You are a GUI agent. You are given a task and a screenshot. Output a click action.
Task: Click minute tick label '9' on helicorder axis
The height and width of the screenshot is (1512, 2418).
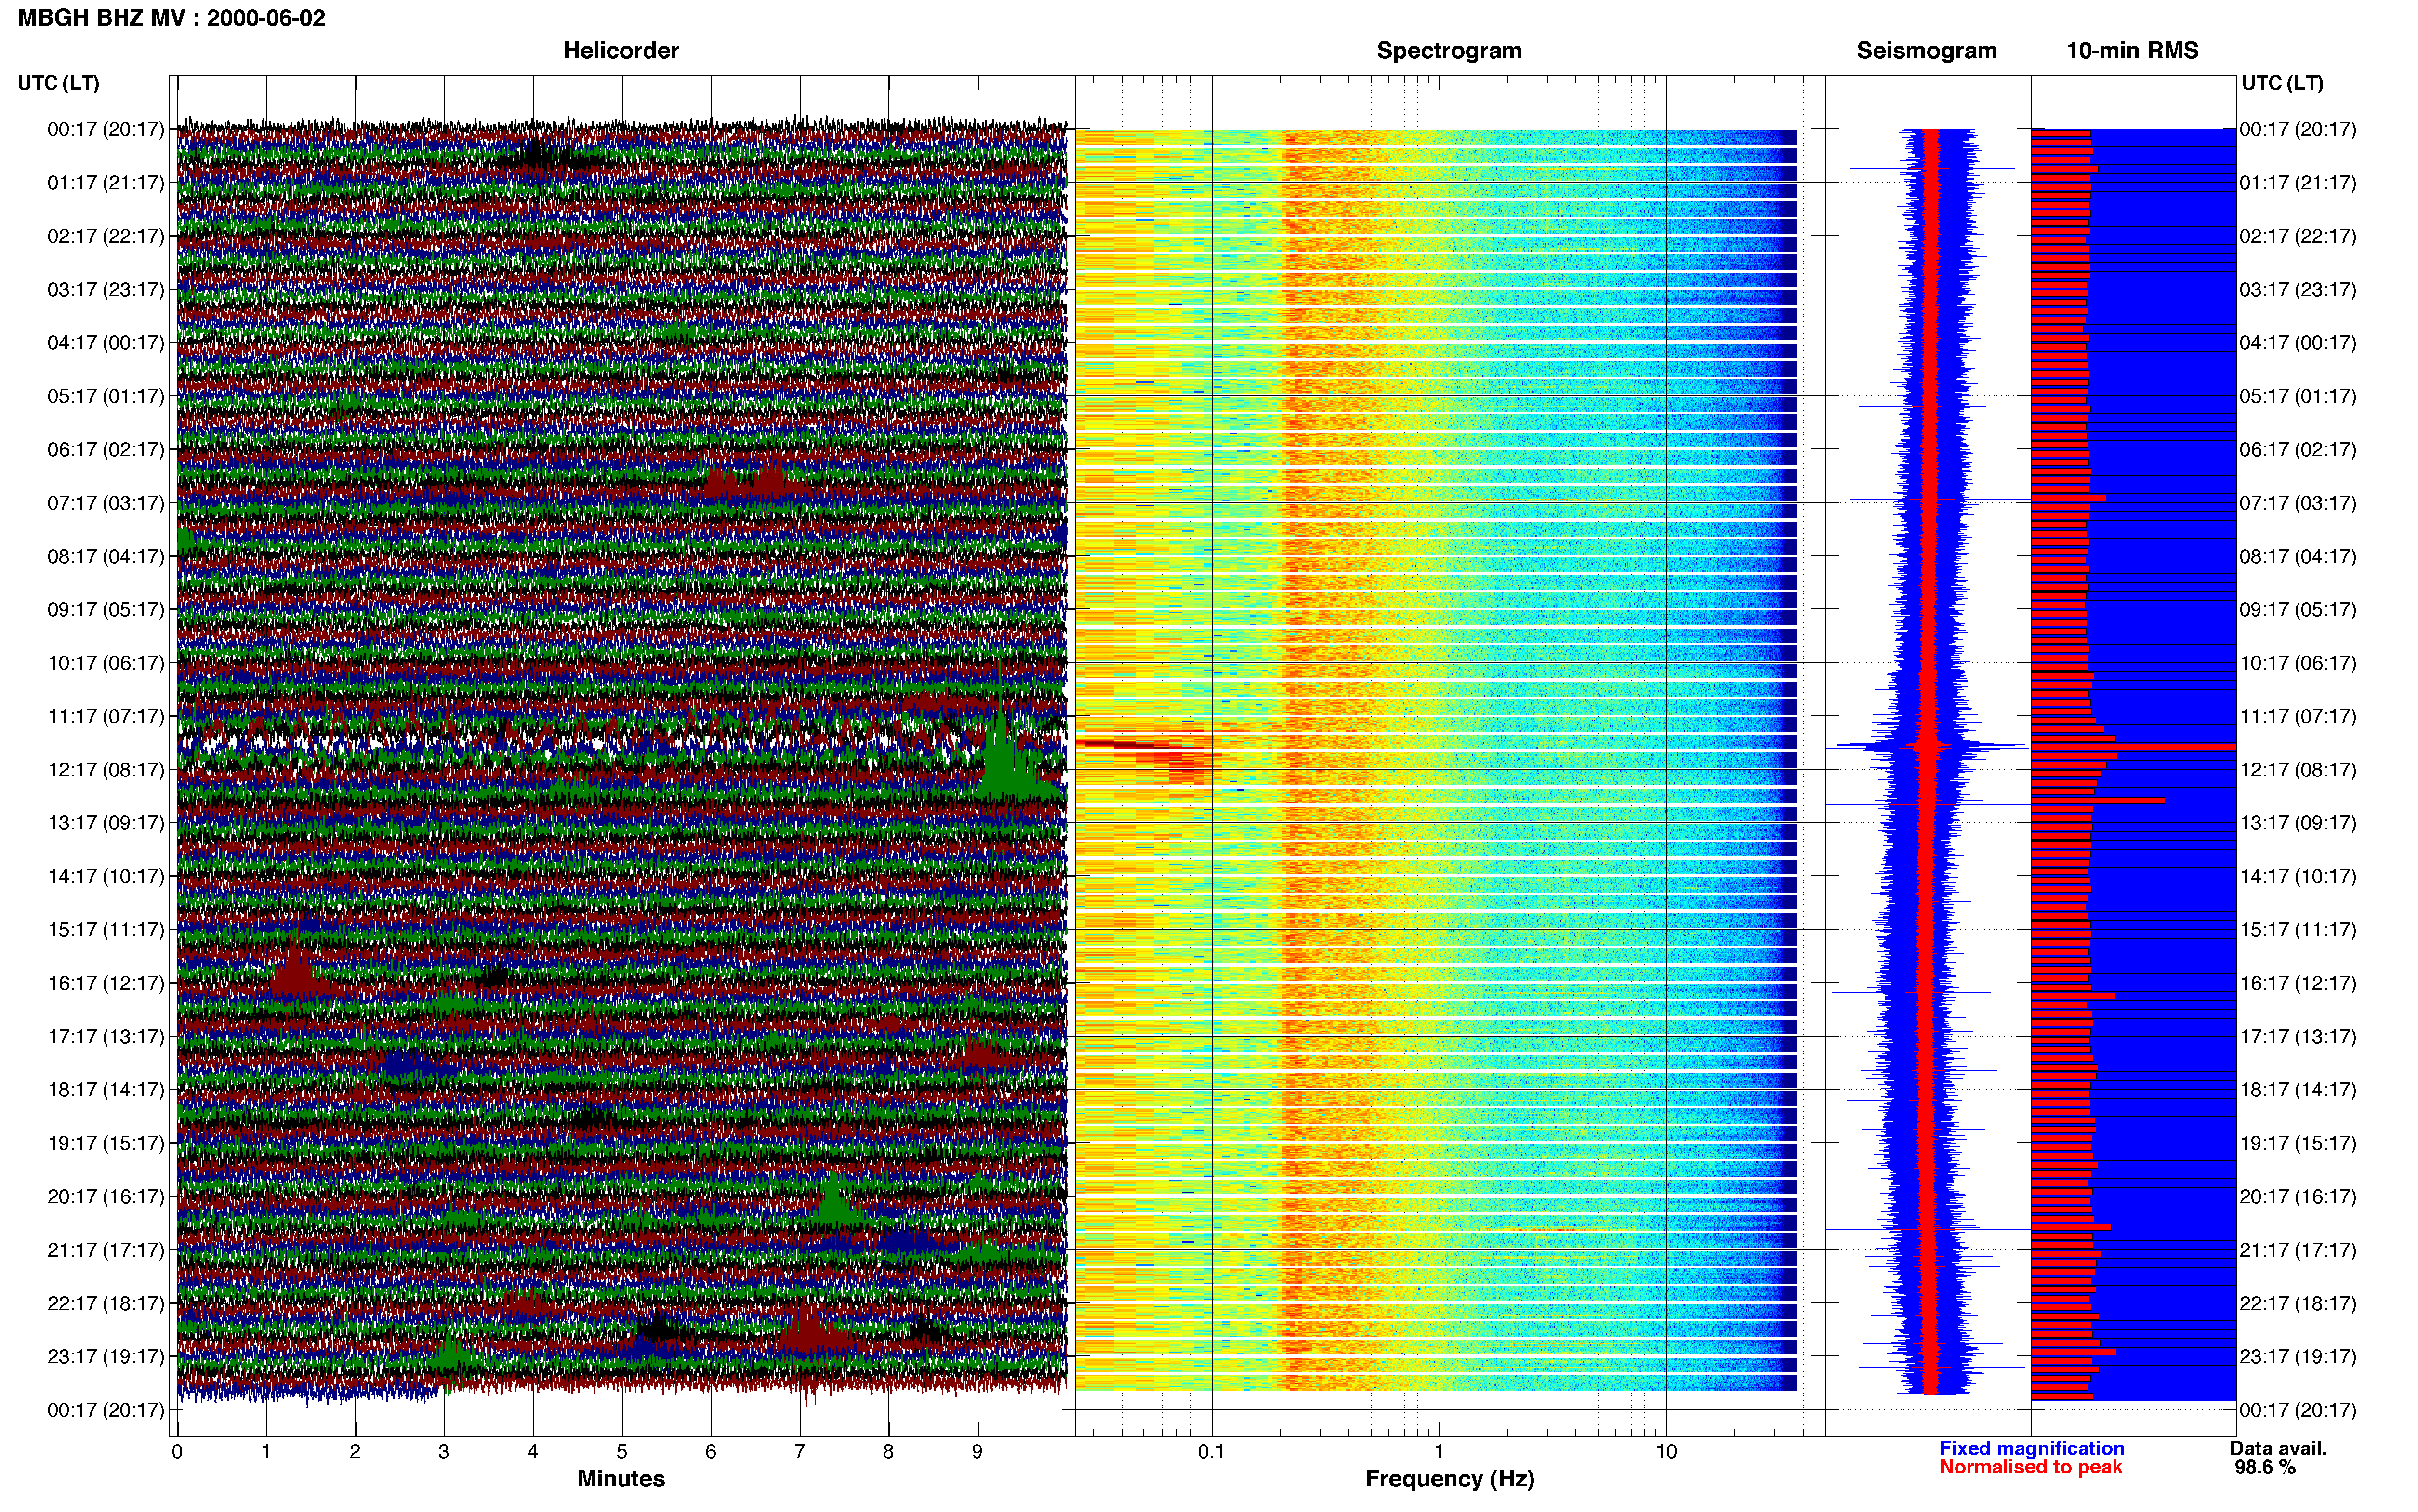click(977, 1451)
